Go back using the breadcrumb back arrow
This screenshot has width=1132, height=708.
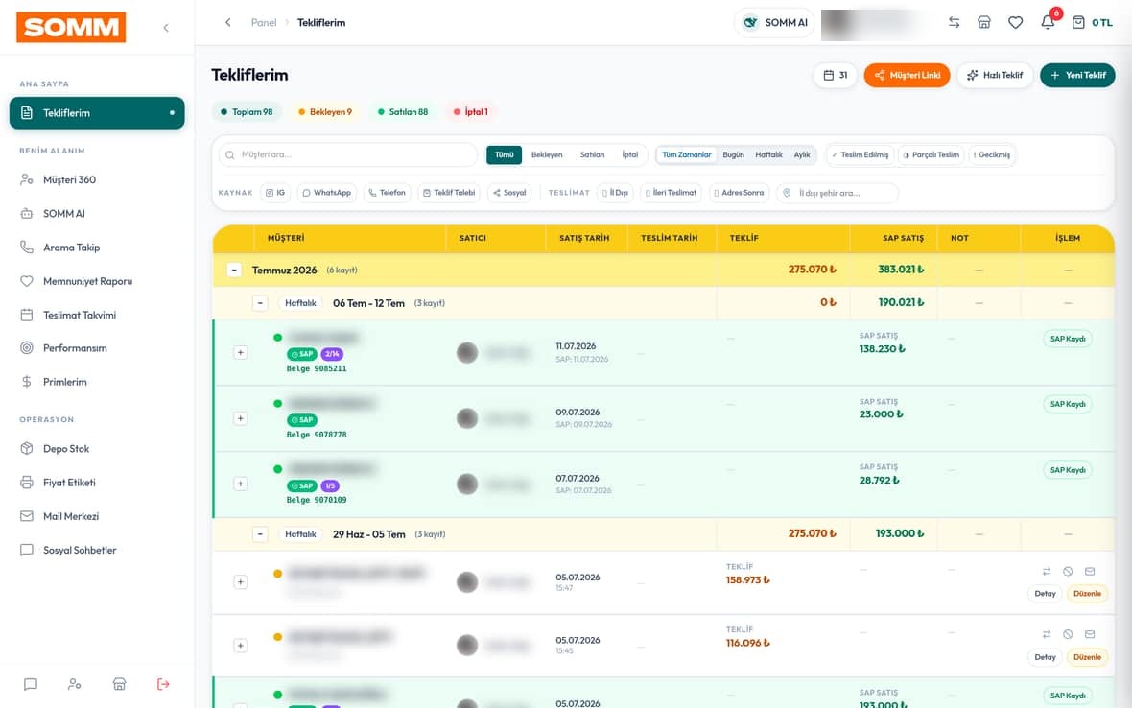coord(228,22)
